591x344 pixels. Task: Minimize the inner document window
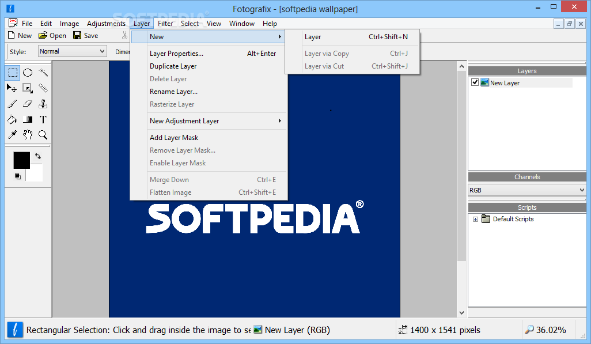558,24
